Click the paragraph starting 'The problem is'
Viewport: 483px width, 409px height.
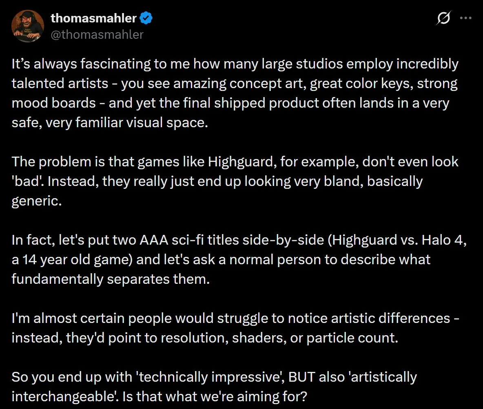(235, 181)
